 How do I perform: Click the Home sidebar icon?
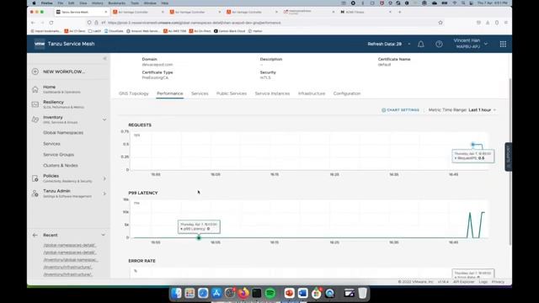[x=35, y=89]
